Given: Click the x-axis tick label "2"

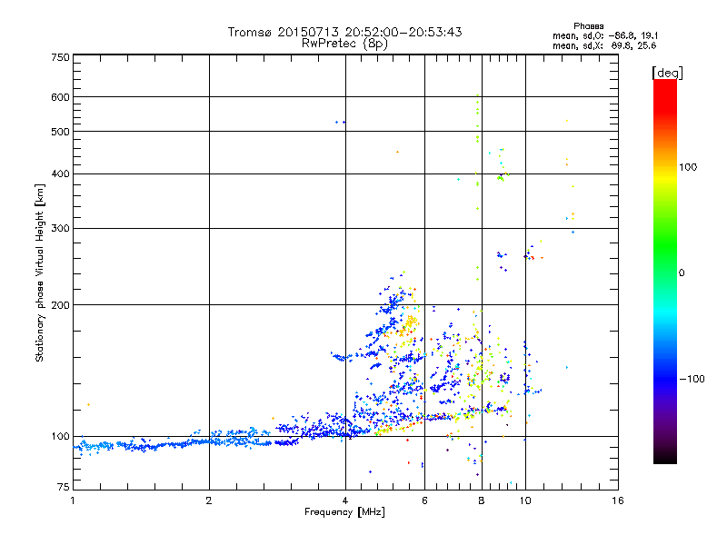Looking at the screenshot, I should click(209, 500).
